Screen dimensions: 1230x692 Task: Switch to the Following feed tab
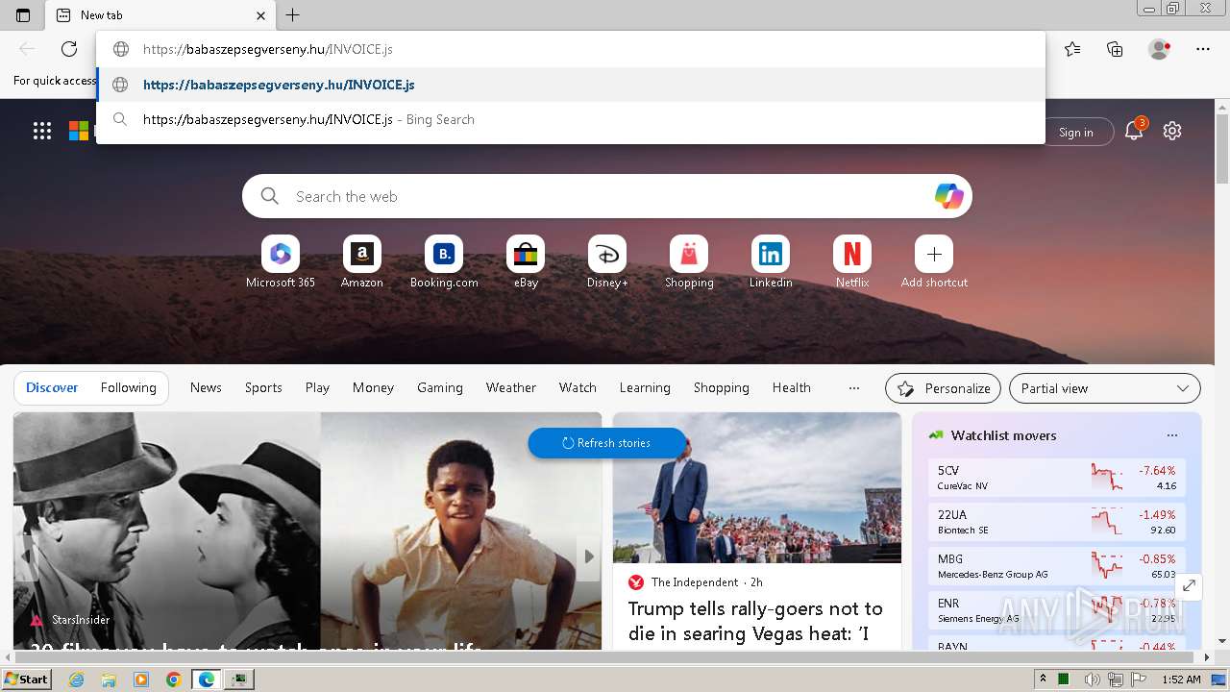pyautogui.click(x=128, y=388)
